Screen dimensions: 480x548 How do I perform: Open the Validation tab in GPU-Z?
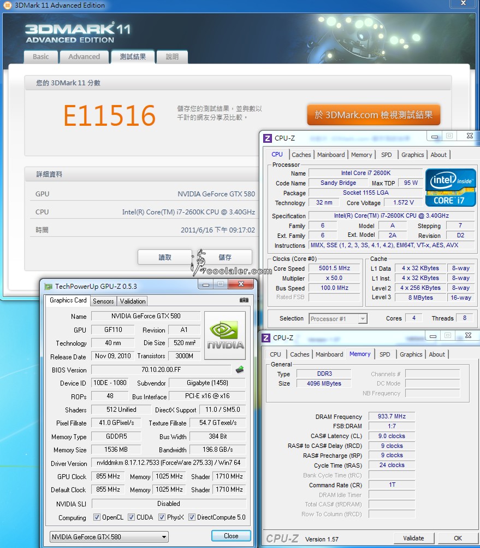point(133,301)
